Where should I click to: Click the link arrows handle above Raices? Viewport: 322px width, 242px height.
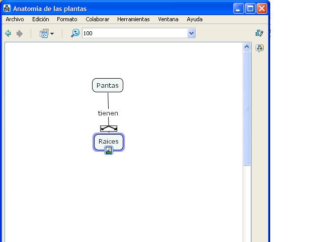pos(109,128)
